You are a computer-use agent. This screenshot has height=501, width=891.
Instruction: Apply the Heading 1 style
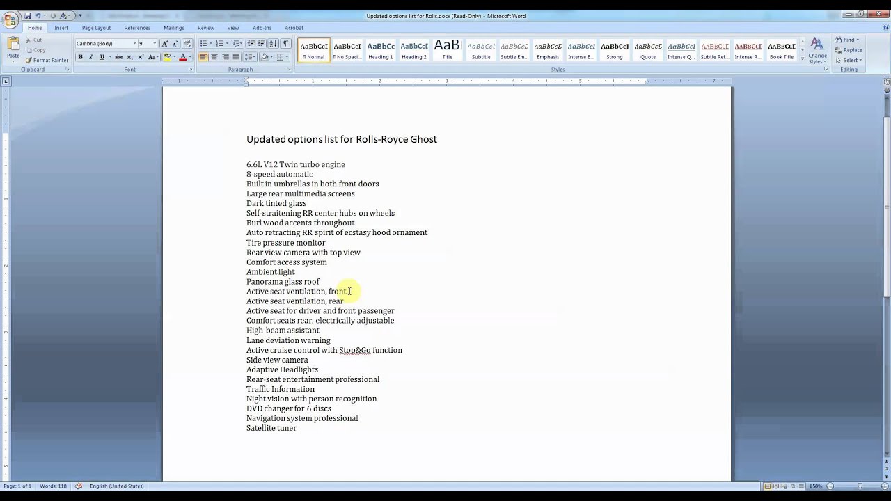(x=381, y=49)
